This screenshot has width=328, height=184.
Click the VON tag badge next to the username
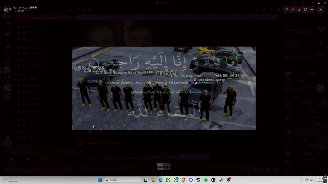click(x=33, y=8)
